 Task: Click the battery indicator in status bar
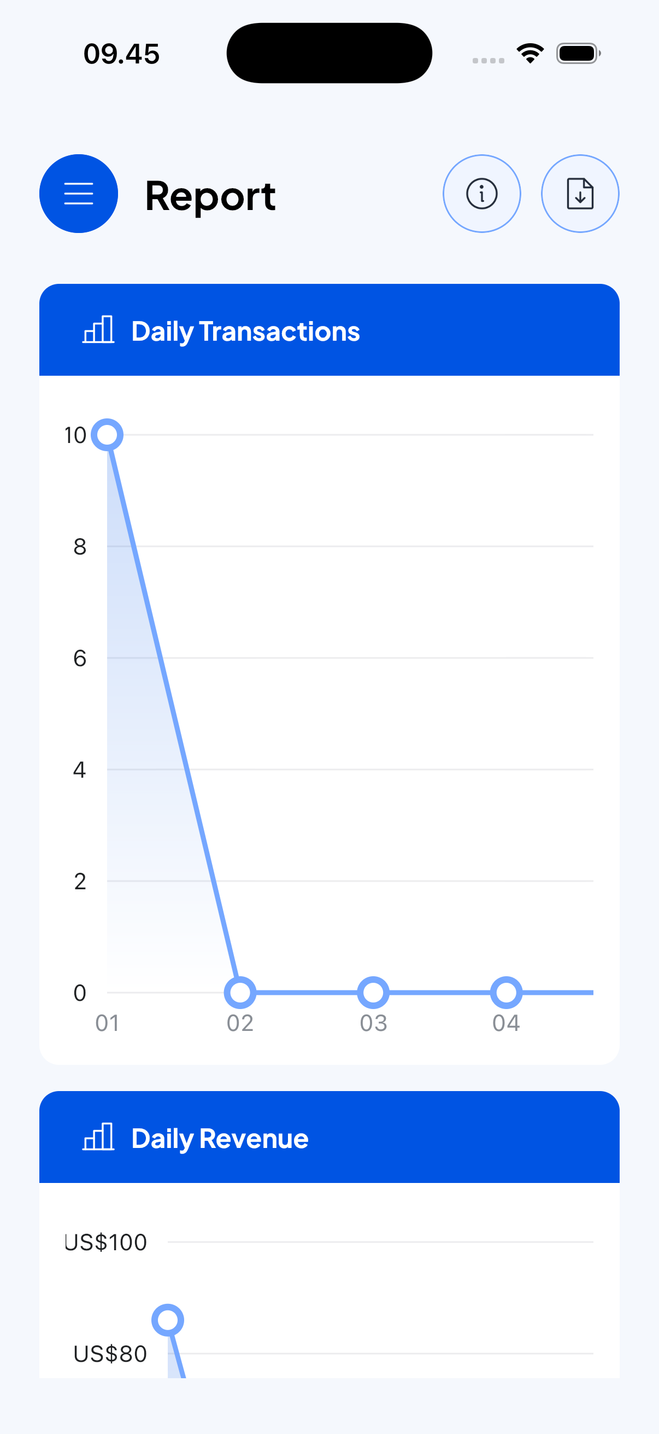click(576, 53)
